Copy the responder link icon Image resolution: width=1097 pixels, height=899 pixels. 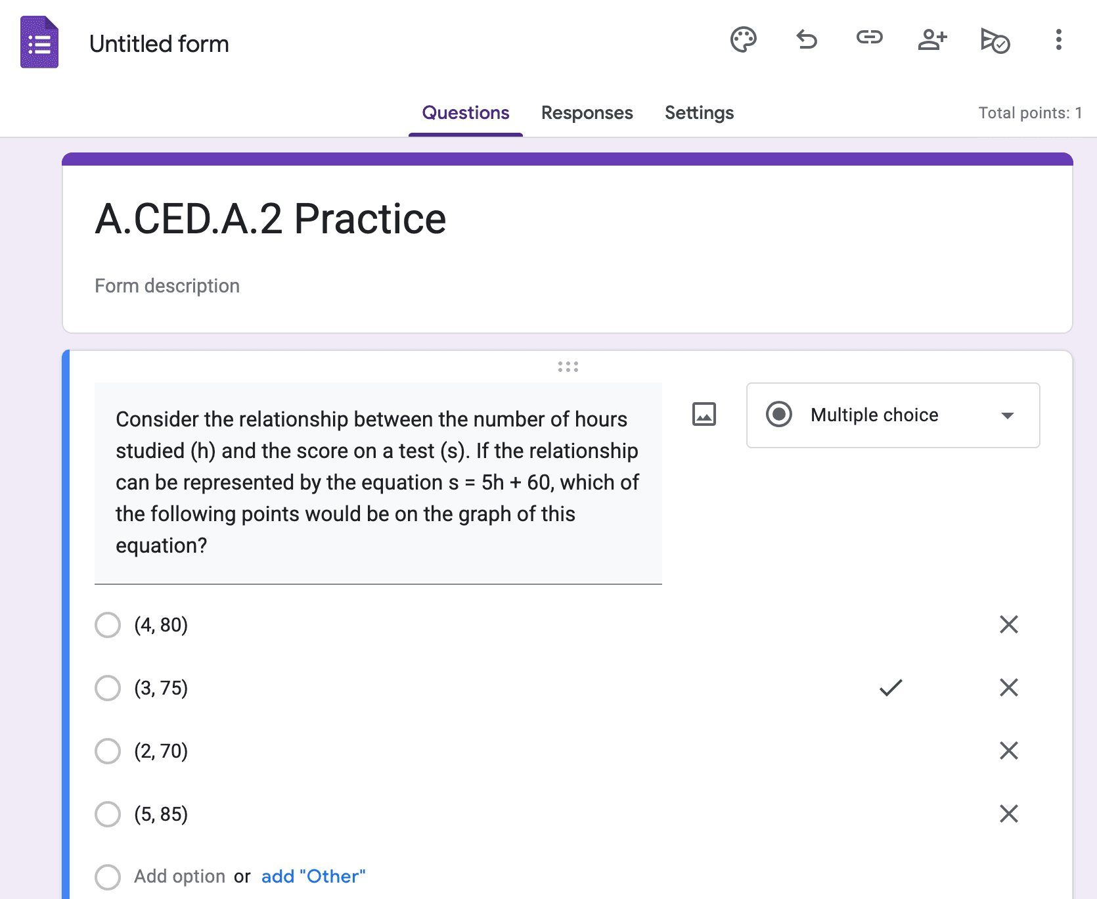[x=869, y=37]
